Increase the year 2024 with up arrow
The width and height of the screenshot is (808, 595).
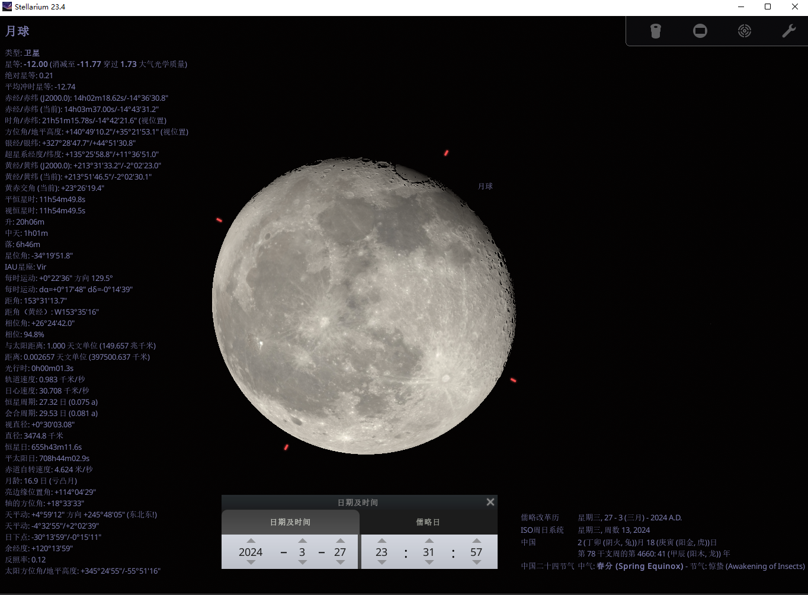point(251,540)
